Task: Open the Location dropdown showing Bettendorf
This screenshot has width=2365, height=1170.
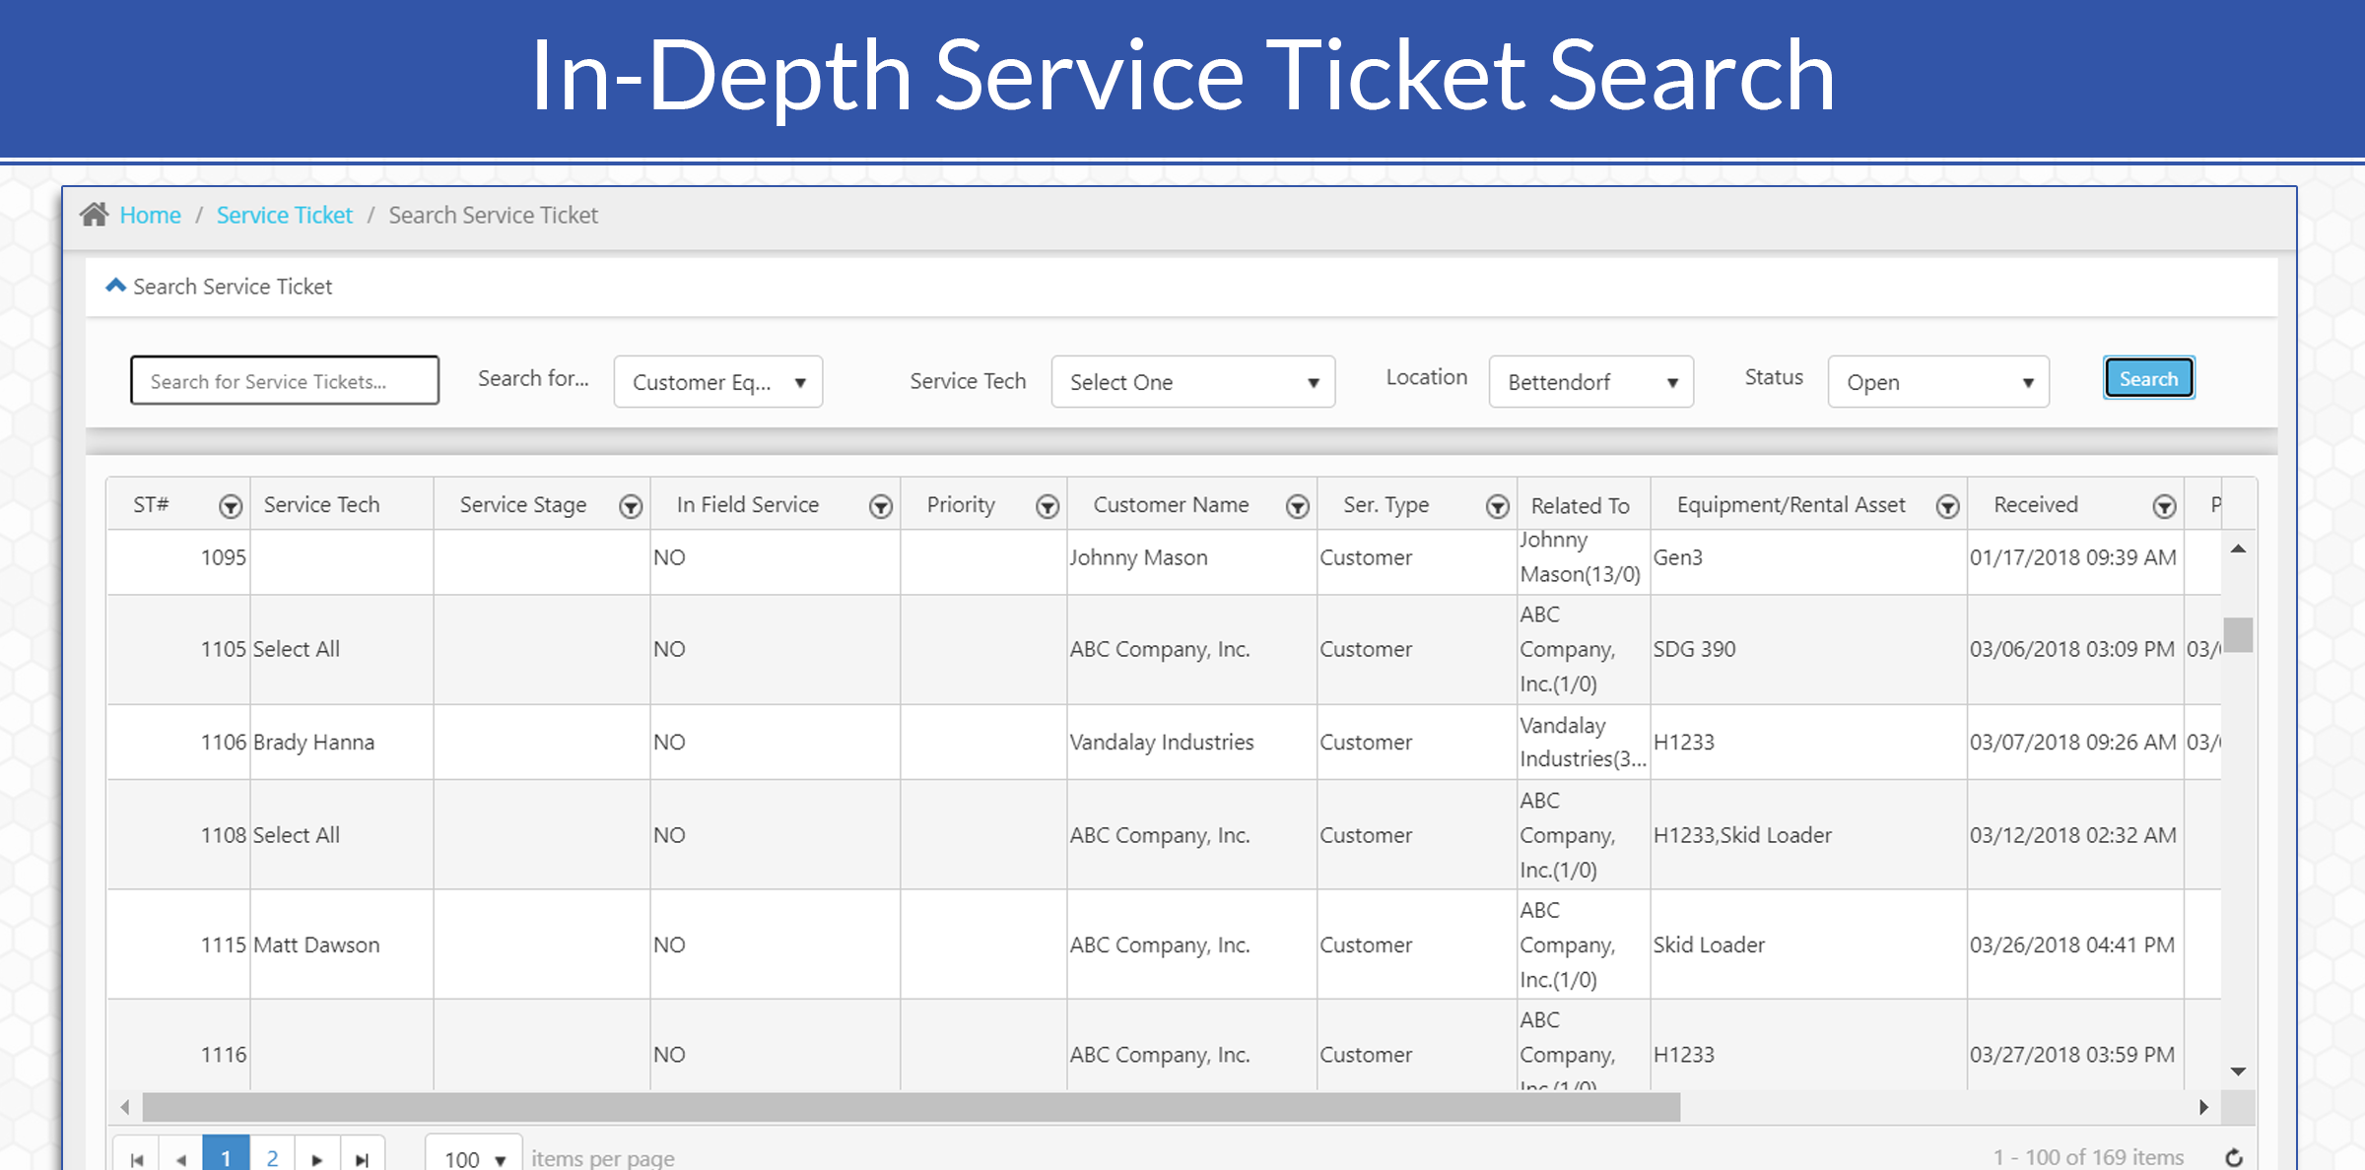Action: pyautogui.click(x=1589, y=382)
